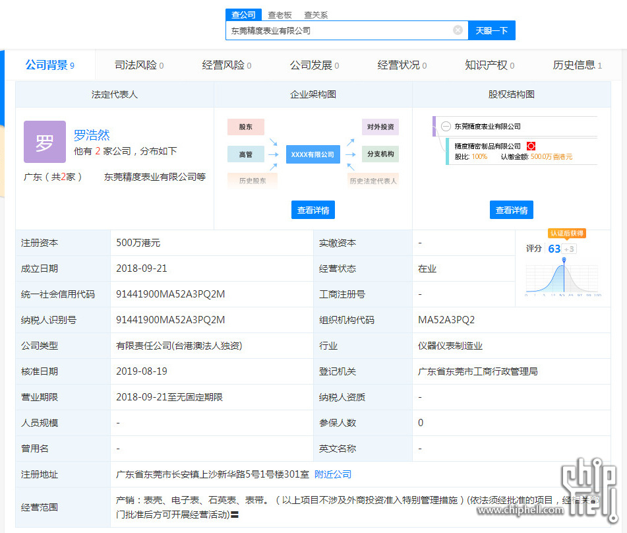Viewport: 627px width, 533px height.
Task: Click shareholder 精度精密制品有限公司 in equity chart
Action: pyautogui.click(x=487, y=146)
